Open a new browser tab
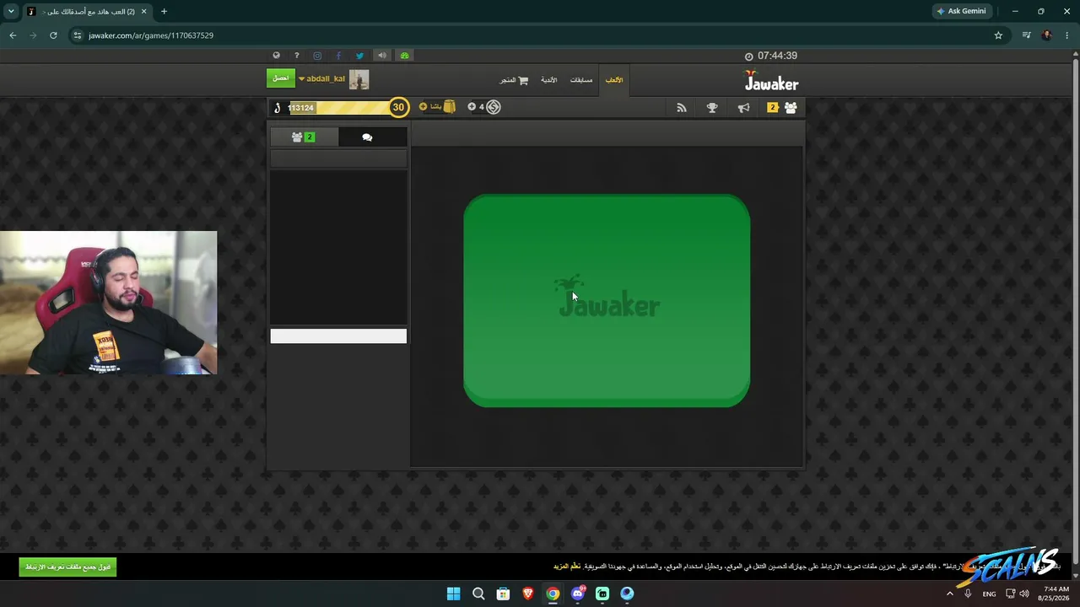Screen dimensions: 1080x607 coord(164,12)
